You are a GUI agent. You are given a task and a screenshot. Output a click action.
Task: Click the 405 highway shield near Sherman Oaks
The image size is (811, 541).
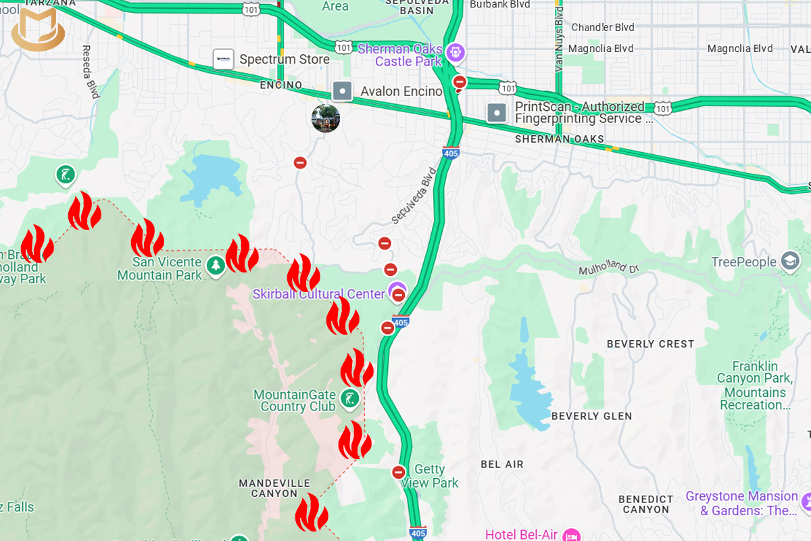click(451, 153)
